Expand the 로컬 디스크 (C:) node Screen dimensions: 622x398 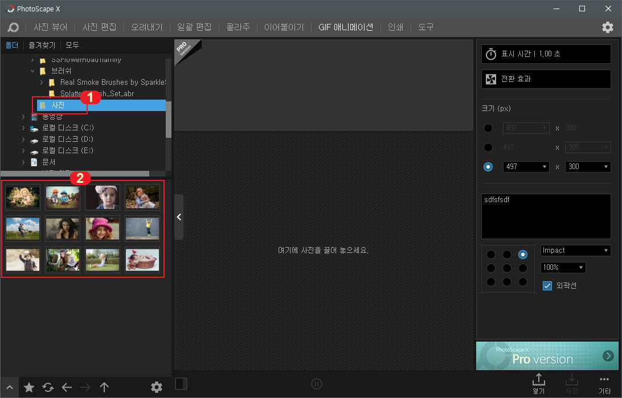(23, 128)
